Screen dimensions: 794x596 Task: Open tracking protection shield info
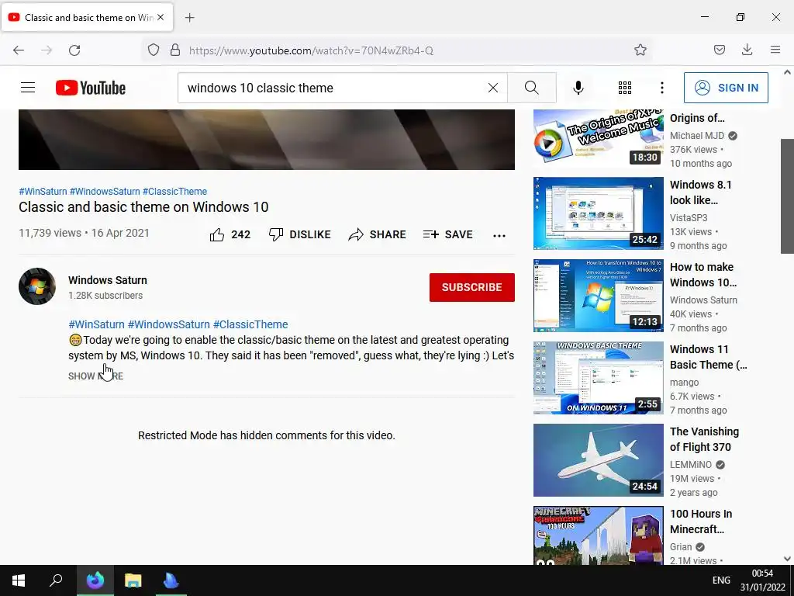(x=154, y=50)
